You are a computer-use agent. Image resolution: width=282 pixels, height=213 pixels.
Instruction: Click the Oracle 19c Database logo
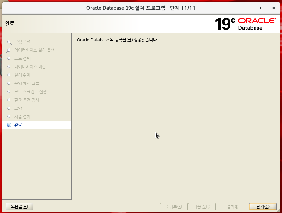(245, 24)
